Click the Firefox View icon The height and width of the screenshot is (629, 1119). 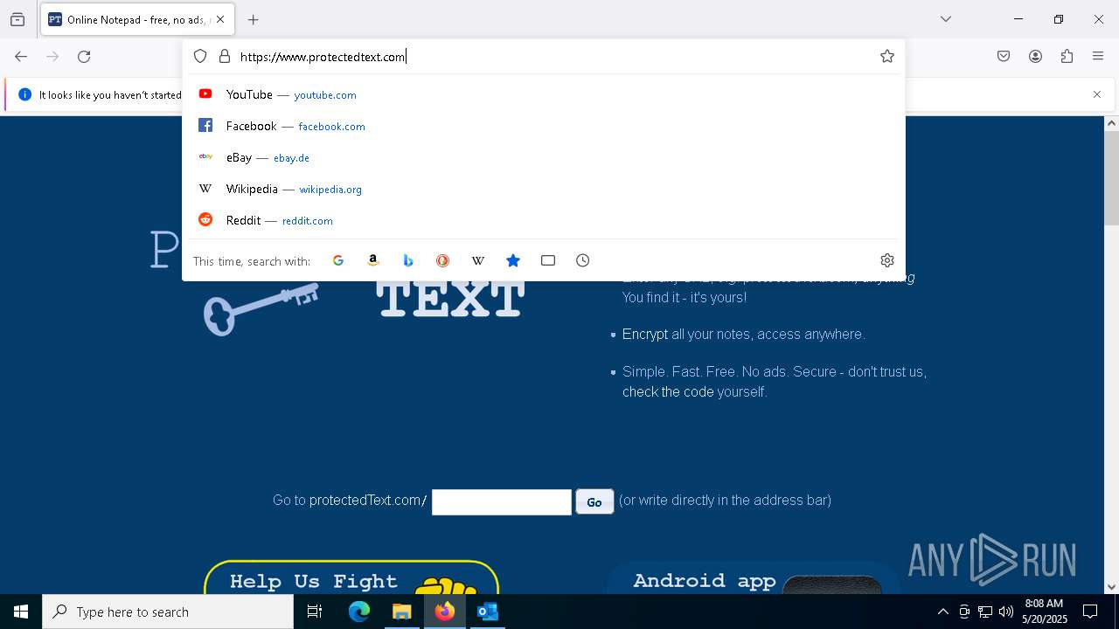click(17, 19)
